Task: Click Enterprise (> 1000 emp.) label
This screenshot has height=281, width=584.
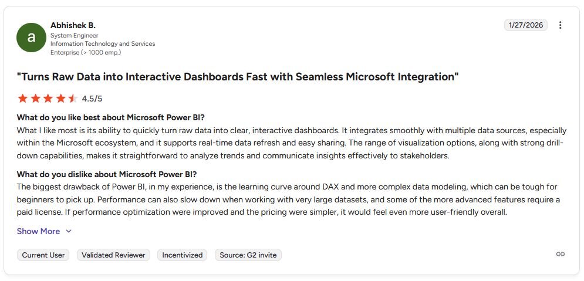Action: tap(86, 52)
